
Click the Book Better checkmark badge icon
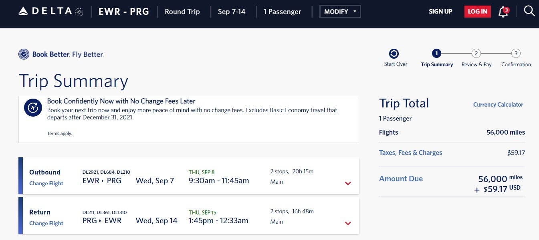[x=24, y=54]
